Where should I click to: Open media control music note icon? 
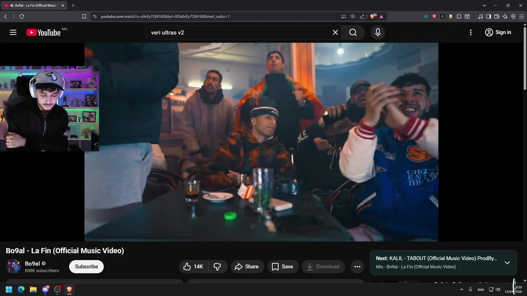pyautogui.click(x=480, y=16)
